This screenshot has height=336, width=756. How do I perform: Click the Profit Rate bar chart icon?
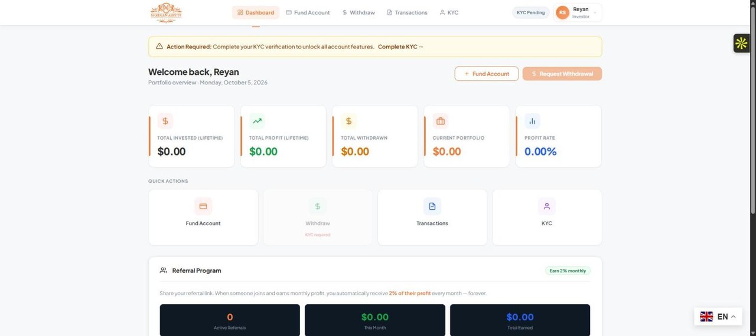pos(532,121)
